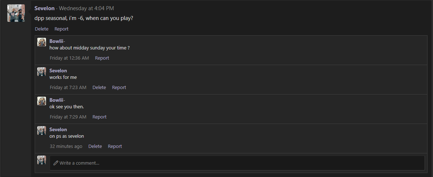433x177 pixels.
Task: Open Sevelon username above "works for me"
Action: (58, 71)
